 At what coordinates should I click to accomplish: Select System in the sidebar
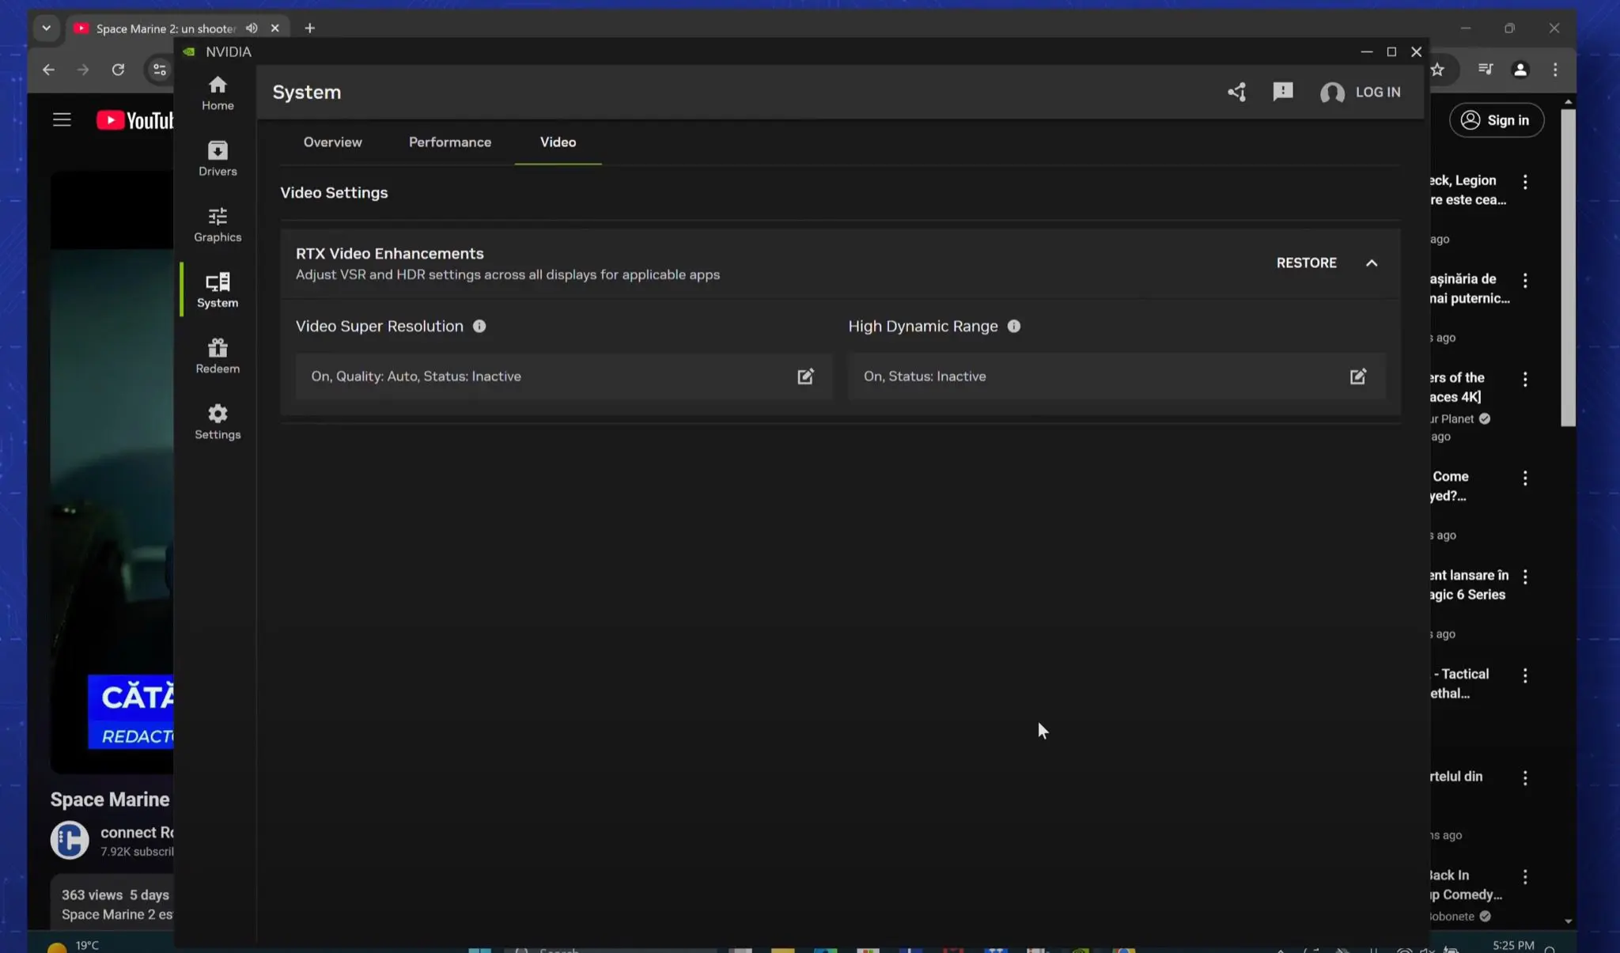(x=218, y=290)
